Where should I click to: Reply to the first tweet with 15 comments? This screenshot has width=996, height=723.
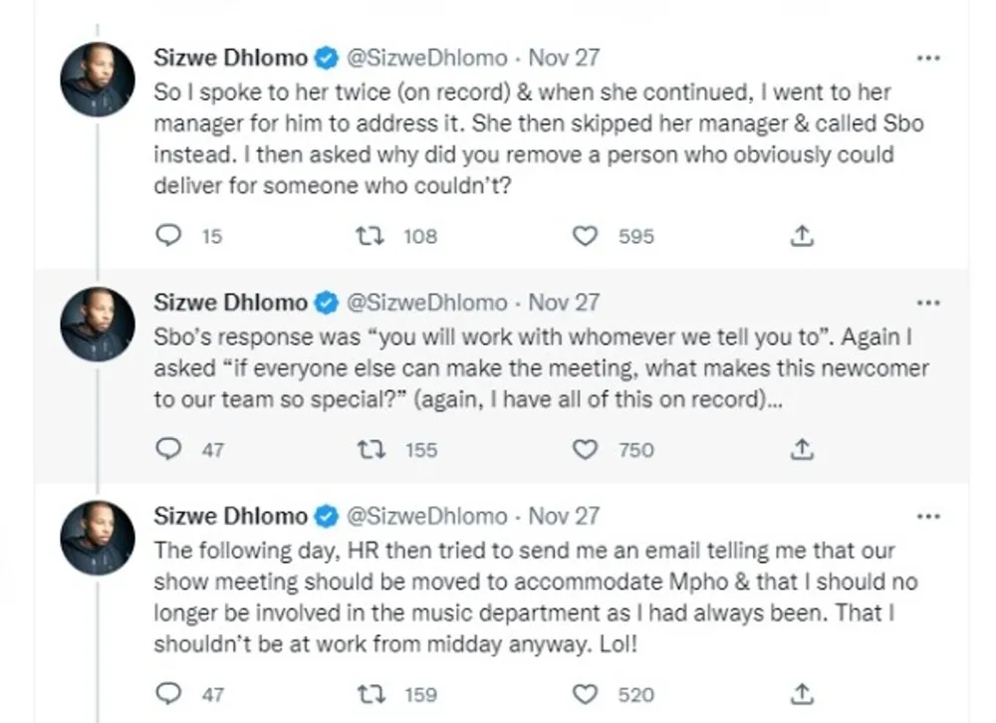pos(170,236)
